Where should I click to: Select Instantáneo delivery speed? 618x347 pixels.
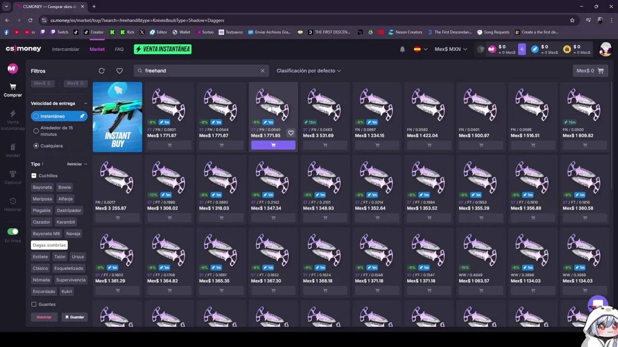[x=59, y=116]
